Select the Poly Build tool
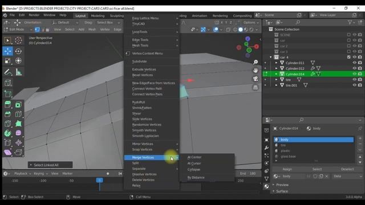 click(18, 124)
